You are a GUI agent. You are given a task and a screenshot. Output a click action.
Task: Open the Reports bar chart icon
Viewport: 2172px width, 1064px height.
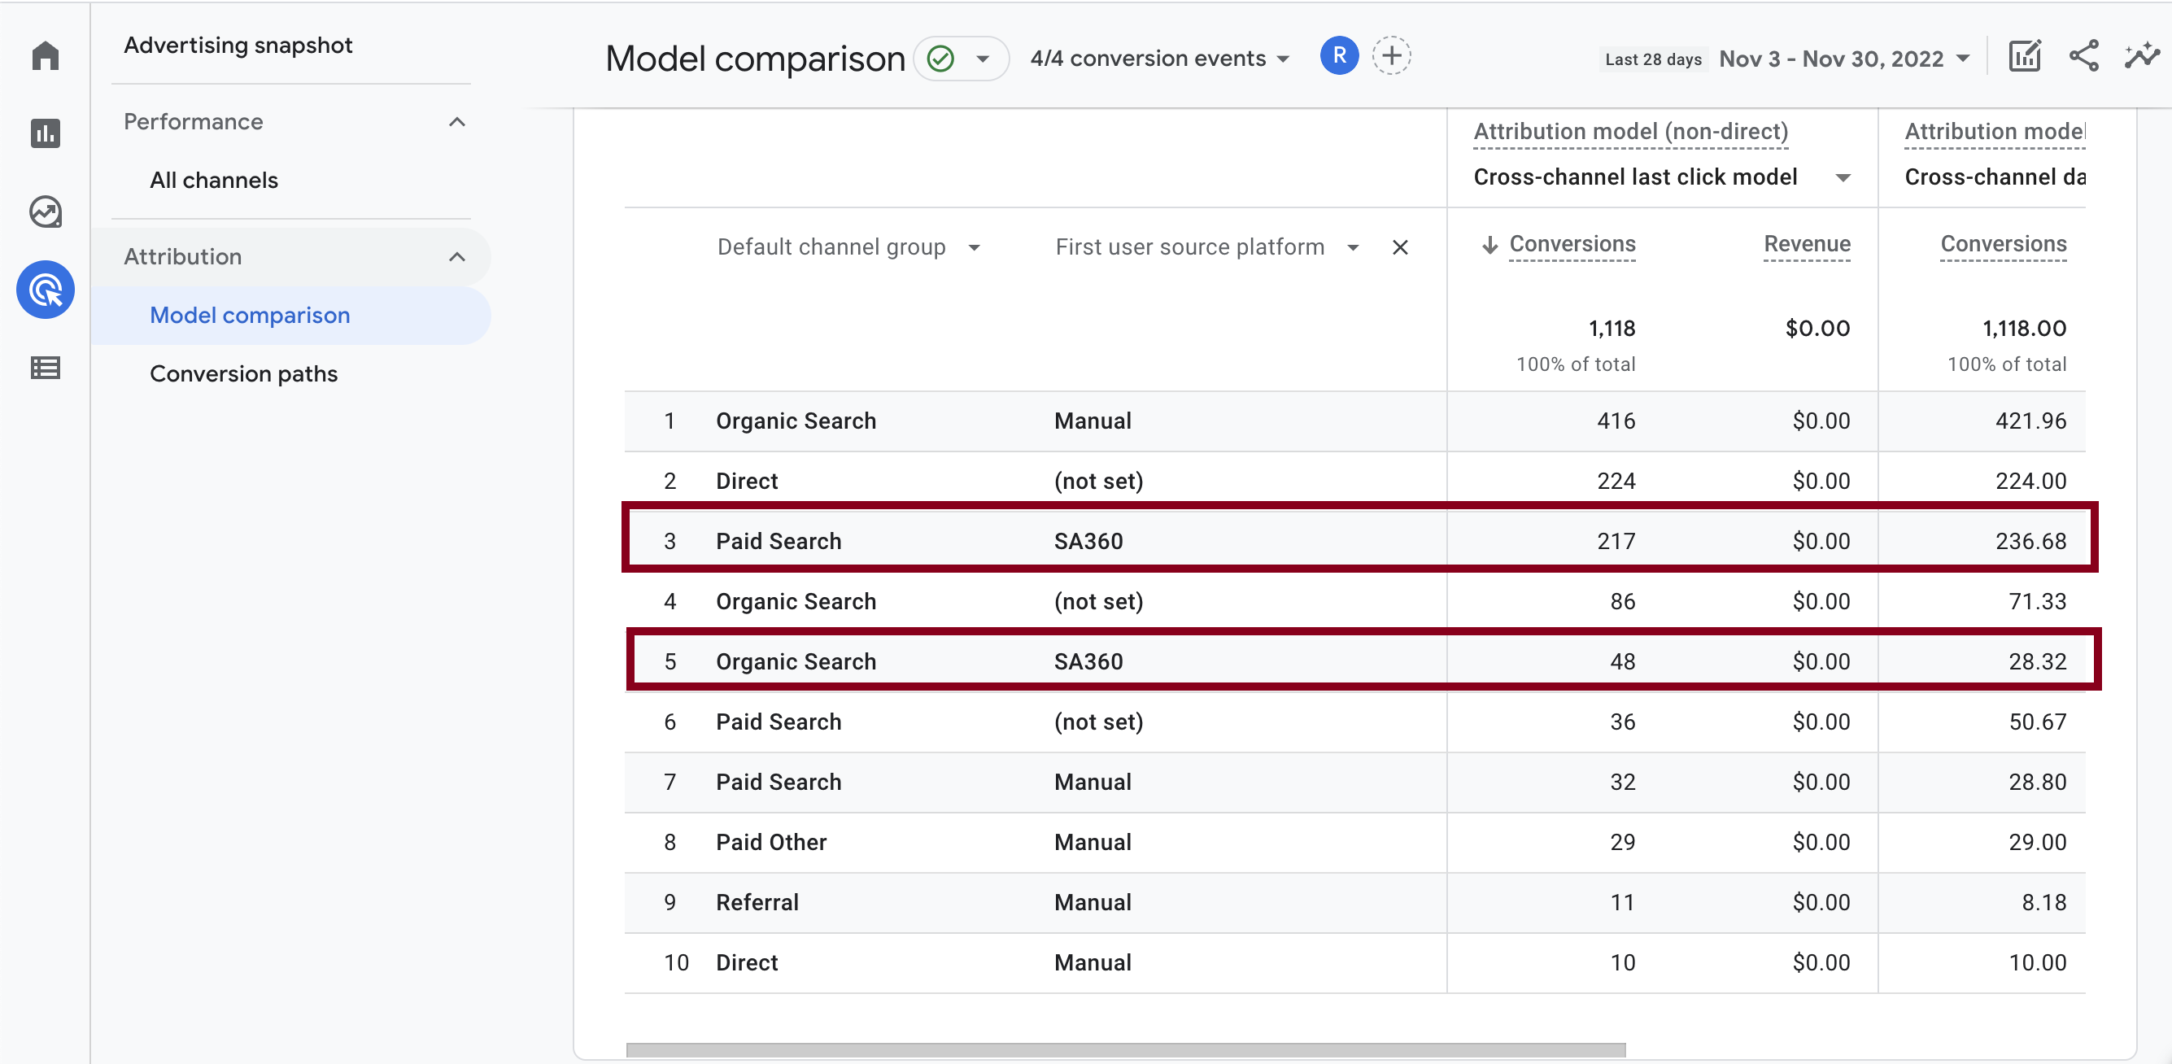46,133
